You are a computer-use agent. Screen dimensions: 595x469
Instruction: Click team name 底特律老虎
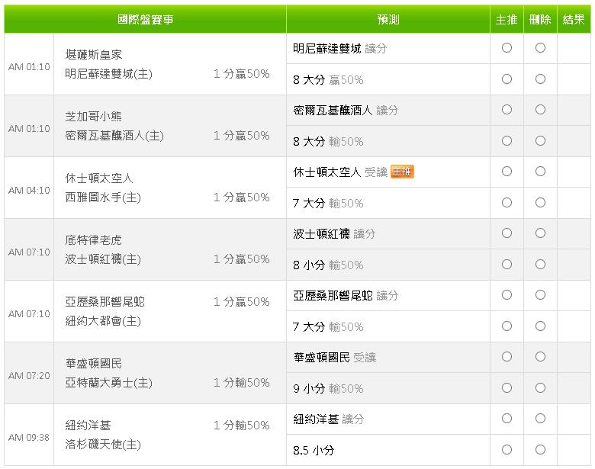coord(94,240)
